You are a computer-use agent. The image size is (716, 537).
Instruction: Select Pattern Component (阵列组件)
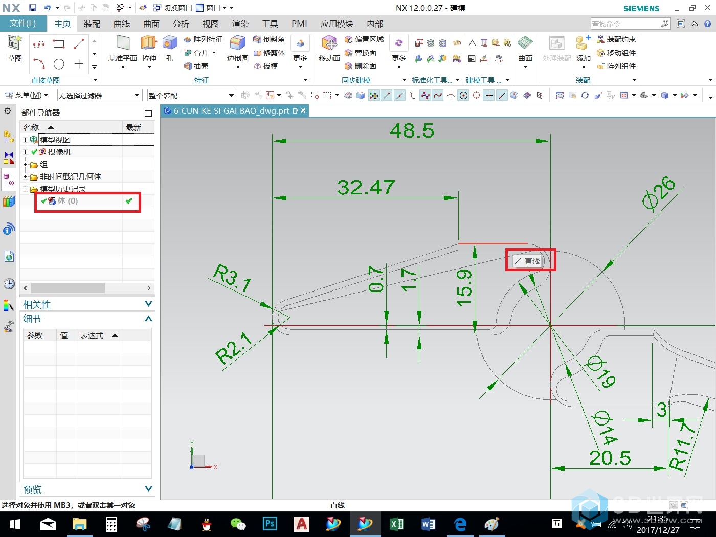pos(616,66)
